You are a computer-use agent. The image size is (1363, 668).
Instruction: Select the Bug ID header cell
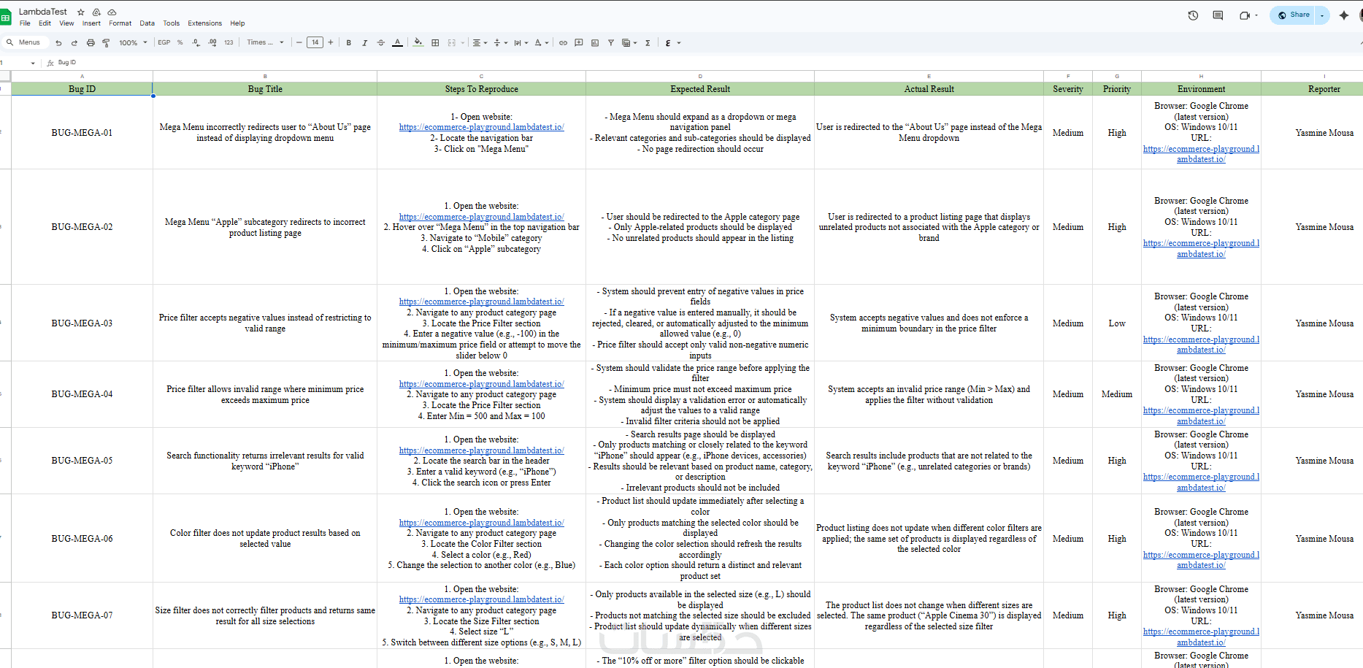[82, 89]
